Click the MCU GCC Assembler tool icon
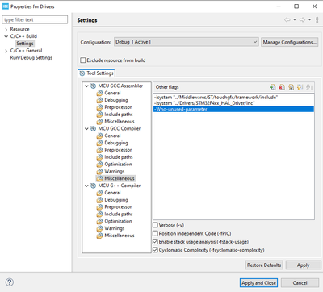Image resolution: width=323 pixels, height=292 pixels. 93,86
